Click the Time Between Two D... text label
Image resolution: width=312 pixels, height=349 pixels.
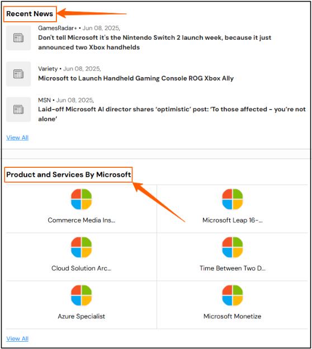233,268
